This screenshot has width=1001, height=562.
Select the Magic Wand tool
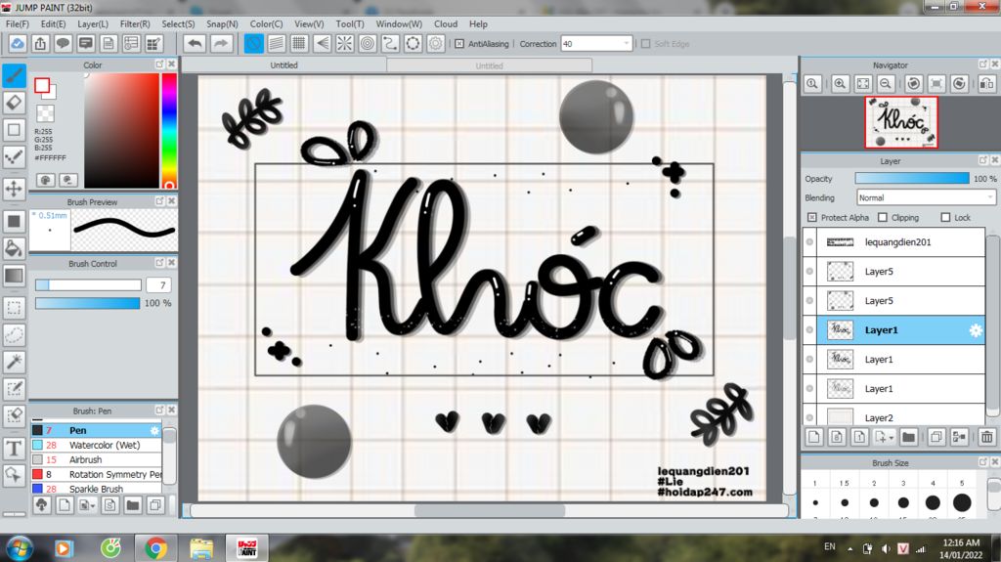pyautogui.click(x=14, y=362)
